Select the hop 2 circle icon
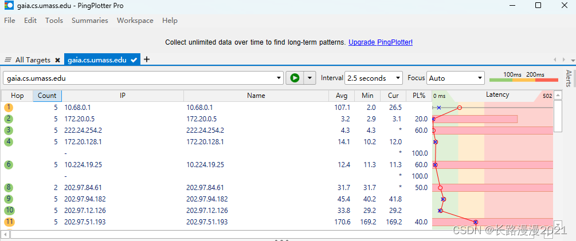The height and width of the screenshot is (241, 576). click(x=9, y=119)
